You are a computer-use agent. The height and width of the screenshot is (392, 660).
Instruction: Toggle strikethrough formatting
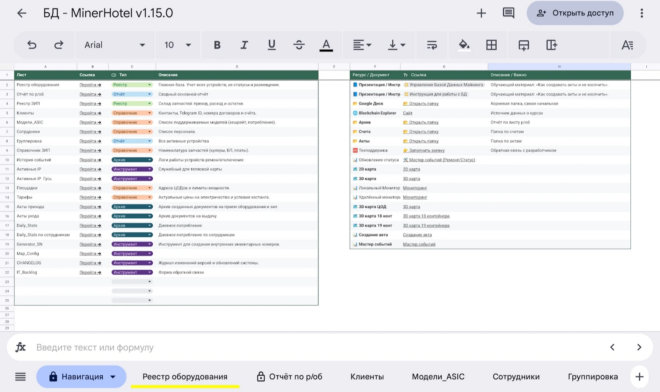click(299, 45)
